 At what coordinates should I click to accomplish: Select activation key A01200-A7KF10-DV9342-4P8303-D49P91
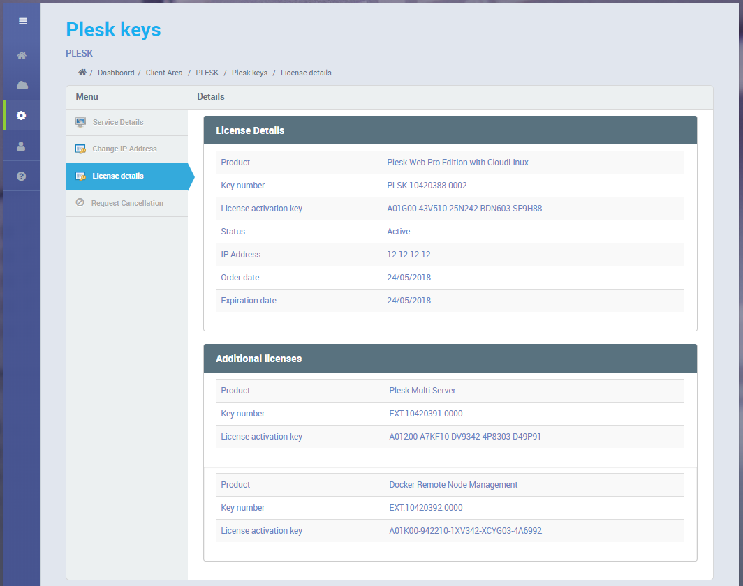click(x=465, y=437)
